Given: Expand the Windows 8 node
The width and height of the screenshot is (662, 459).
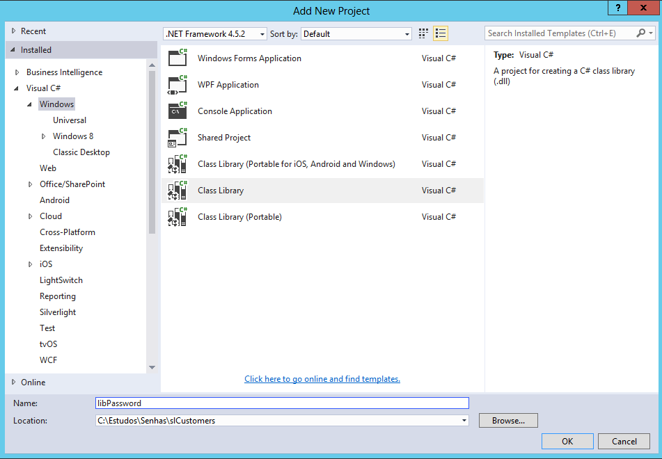Looking at the screenshot, I should tap(43, 136).
